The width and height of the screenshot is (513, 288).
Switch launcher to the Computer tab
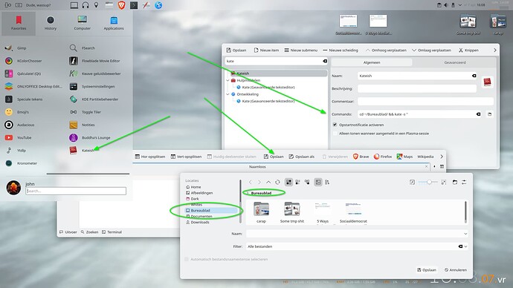(82, 24)
